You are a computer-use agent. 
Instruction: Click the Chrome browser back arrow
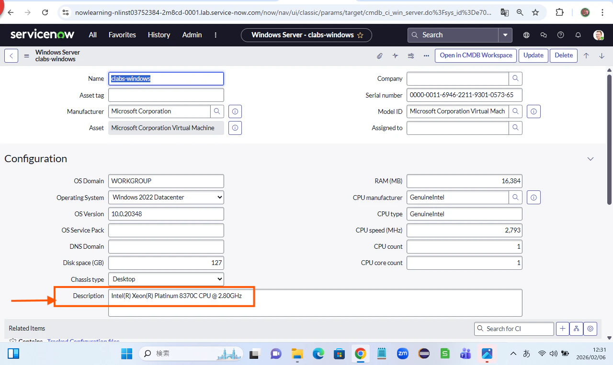(11, 12)
